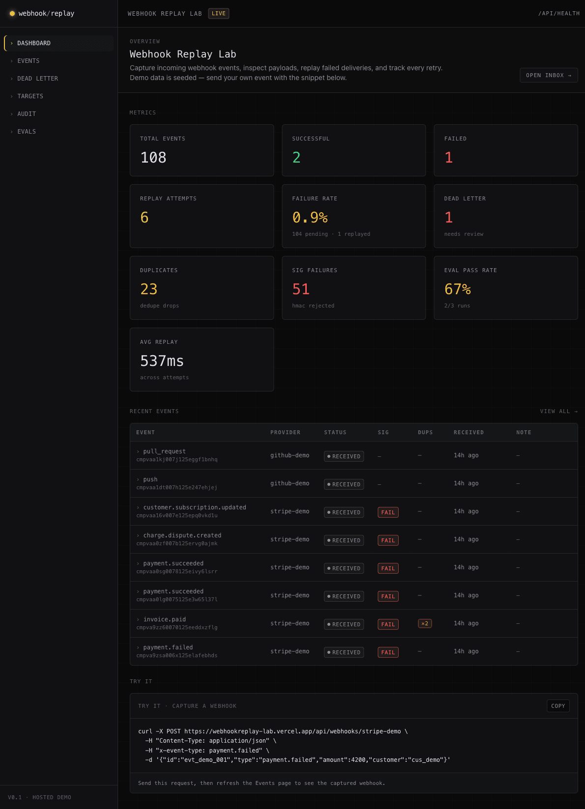Viewport: 585px width, 809px height.
Task: Expand the invoice.paid row chevron
Action: coord(138,620)
